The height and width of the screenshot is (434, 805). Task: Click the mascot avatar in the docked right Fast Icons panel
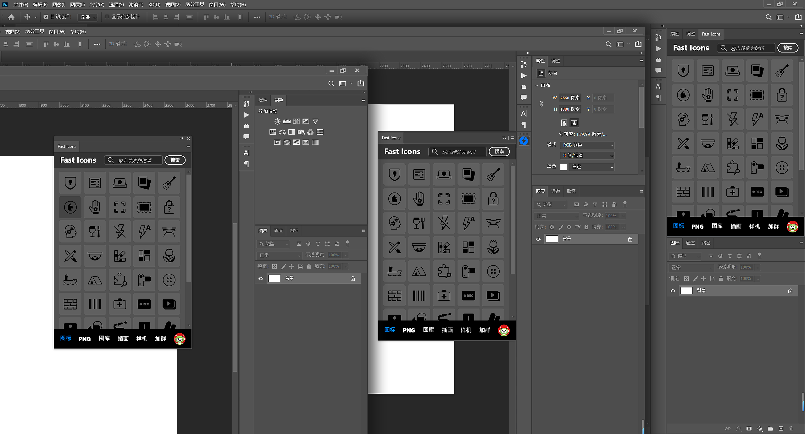pyautogui.click(x=792, y=226)
